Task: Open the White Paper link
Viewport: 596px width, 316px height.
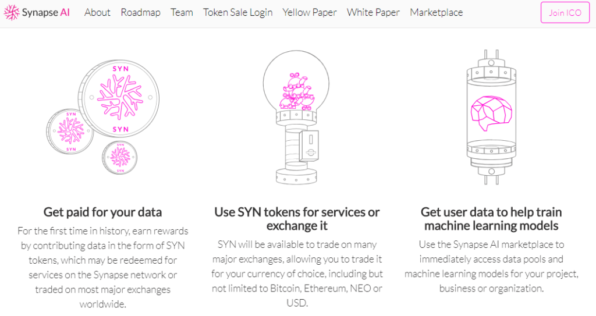Action: tap(373, 13)
